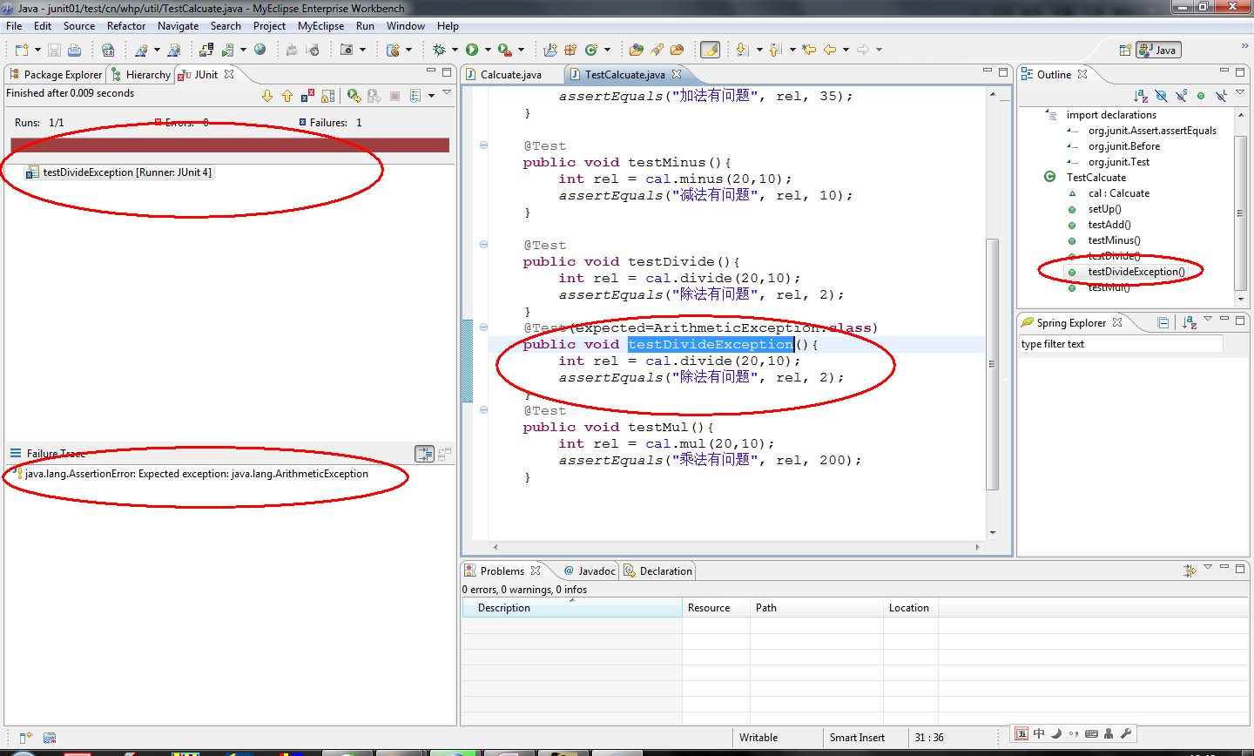Switch to the Declaration tab
The height and width of the screenshot is (756, 1254).
pyautogui.click(x=657, y=571)
